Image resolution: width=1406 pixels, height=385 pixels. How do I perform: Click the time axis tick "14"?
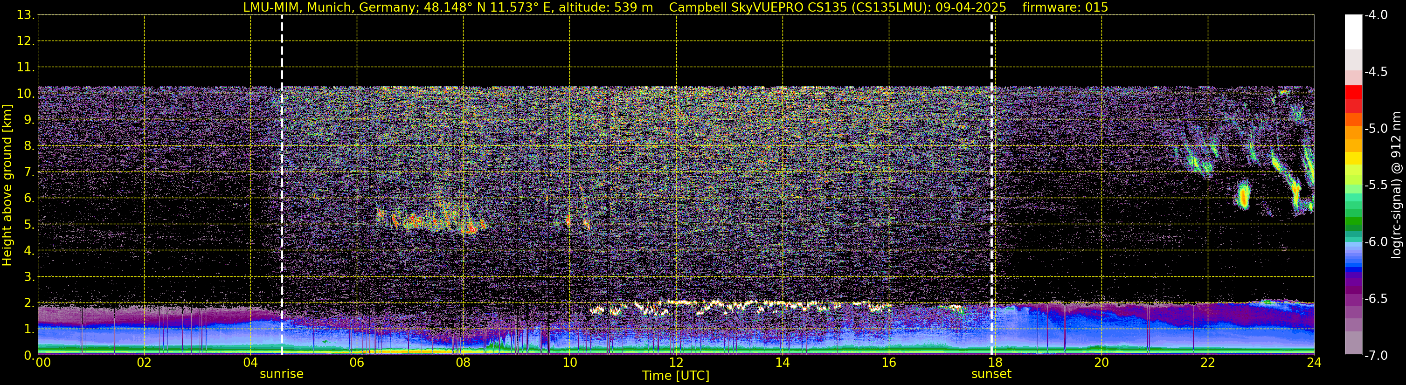tap(783, 363)
